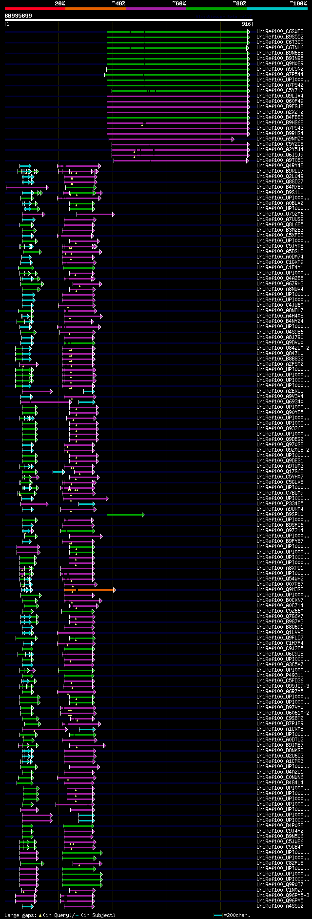Select the UniRef100_A2EKU5 label
The width and height of the screenshot is (312, 919).
click(280, 391)
